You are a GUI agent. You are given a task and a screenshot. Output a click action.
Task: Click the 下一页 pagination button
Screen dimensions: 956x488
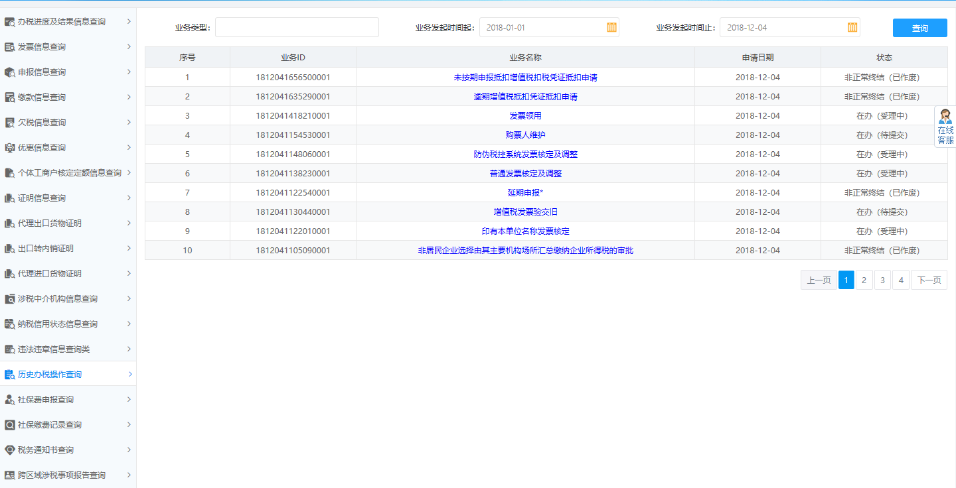click(929, 280)
